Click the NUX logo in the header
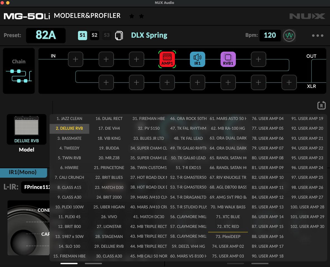Viewport: 330px width, 267px height. pos(307,16)
